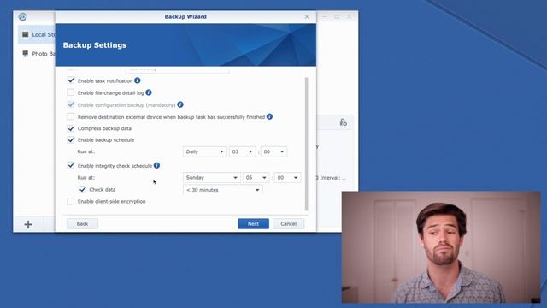The height and width of the screenshot is (308, 547).
Task: Click the presenter webcam video overlay
Action: point(441,247)
